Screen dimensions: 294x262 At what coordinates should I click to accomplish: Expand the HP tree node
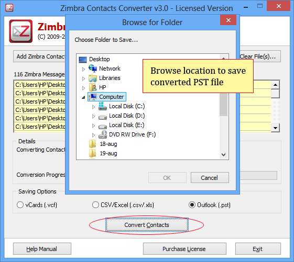click(83, 88)
